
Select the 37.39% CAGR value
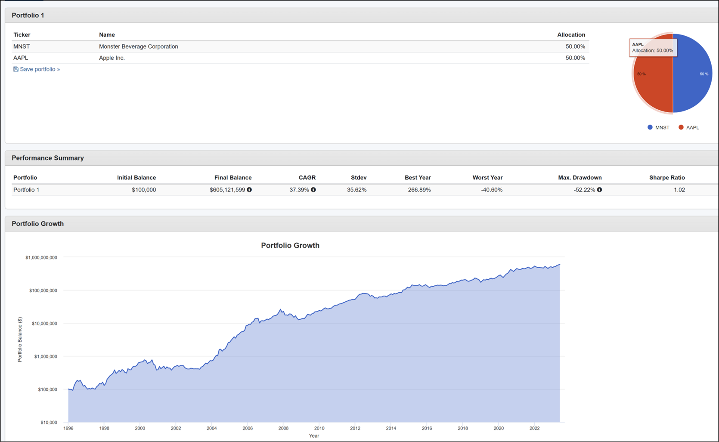click(x=299, y=190)
